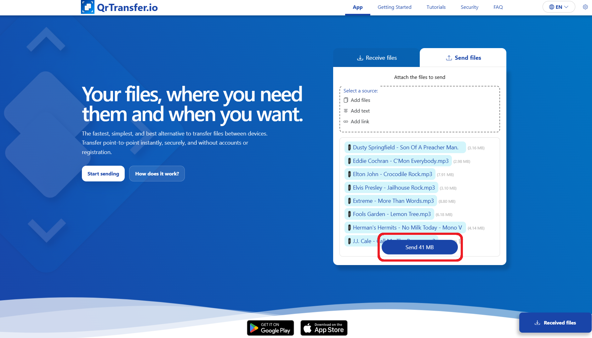
Task: Open the settings gear icon
Action: coord(585,7)
